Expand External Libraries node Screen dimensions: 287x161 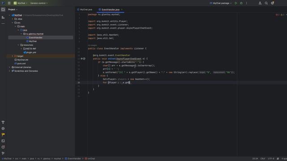[9, 68]
